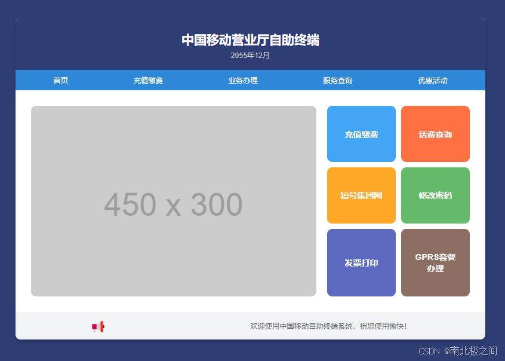Select 充值缴费 in the blue navigation bar

(148, 80)
